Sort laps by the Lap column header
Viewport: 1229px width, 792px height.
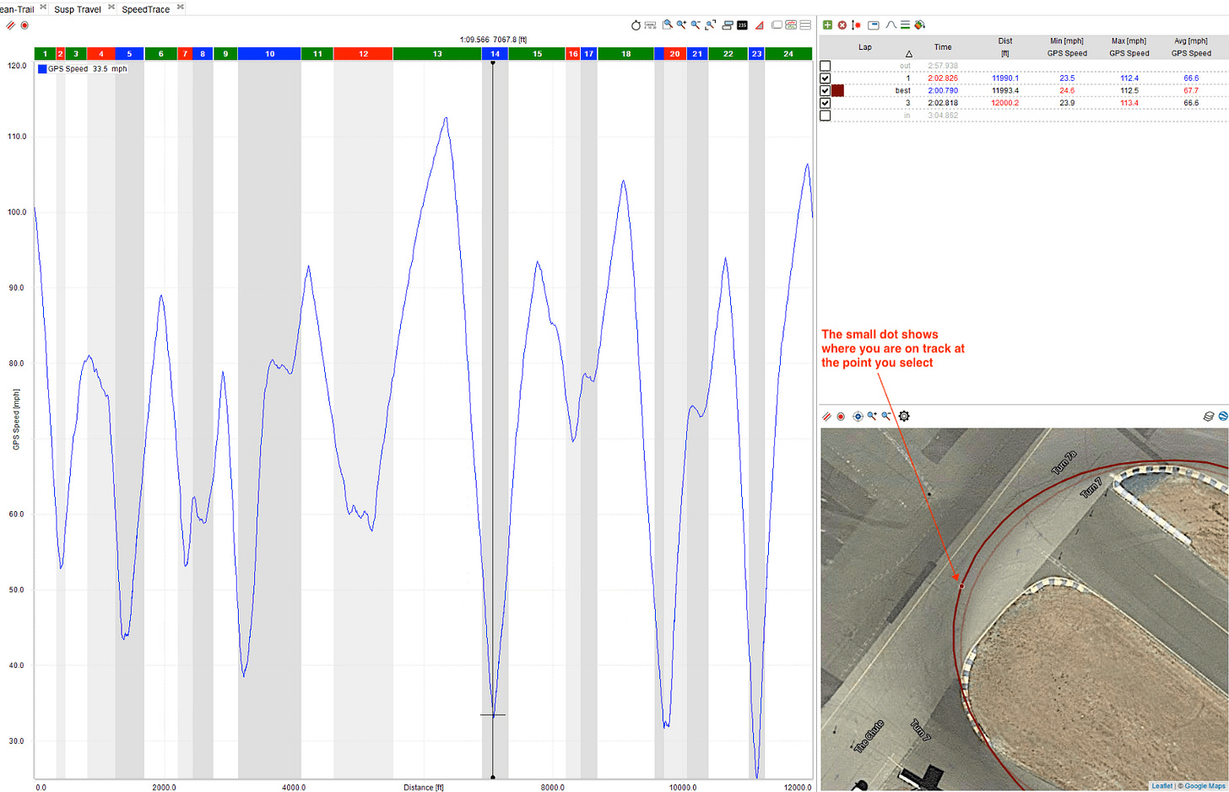(865, 47)
